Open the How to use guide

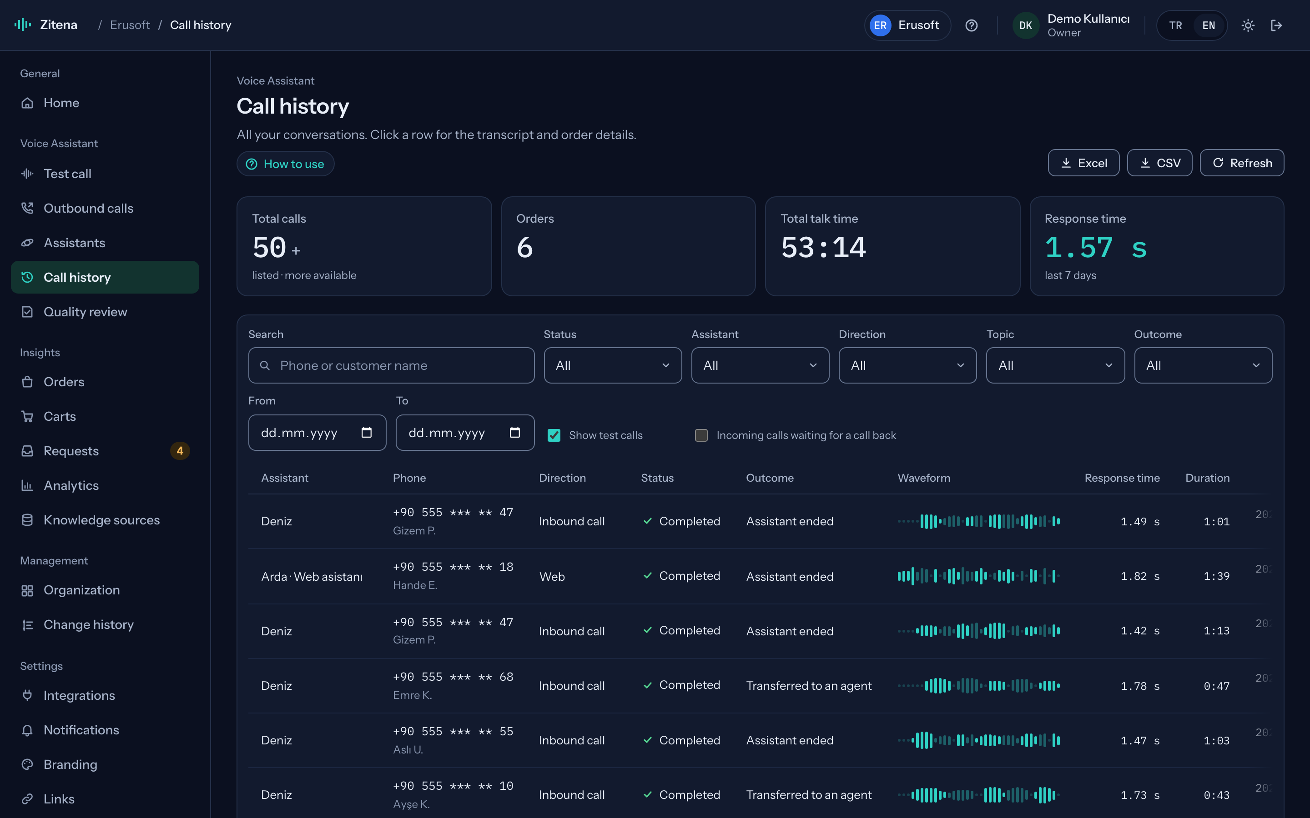(285, 164)
